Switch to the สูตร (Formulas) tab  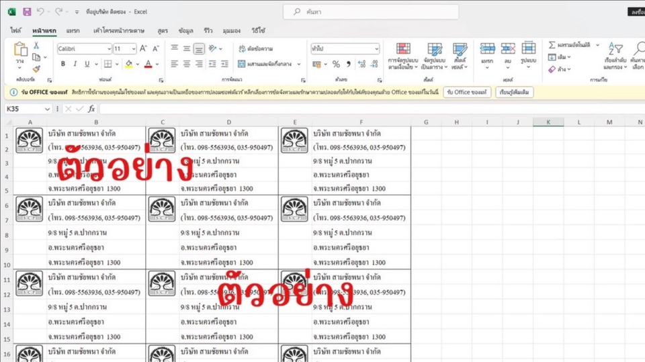pyautogui.click(x=163, y=30)
